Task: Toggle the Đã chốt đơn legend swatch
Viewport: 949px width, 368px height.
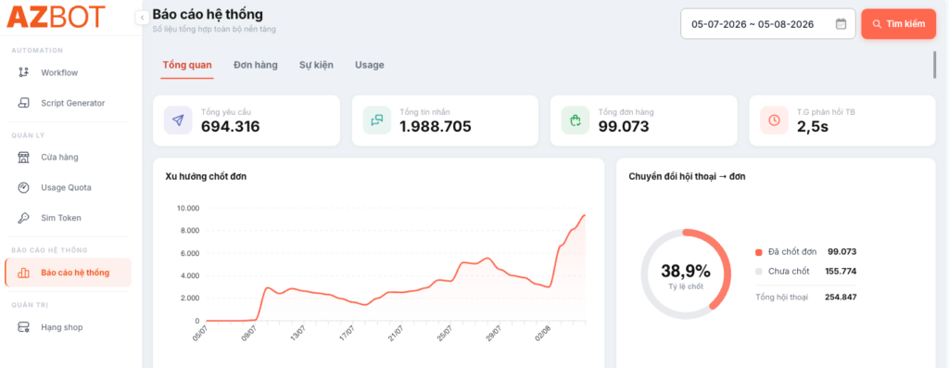Action: click(x=759, y=252)
